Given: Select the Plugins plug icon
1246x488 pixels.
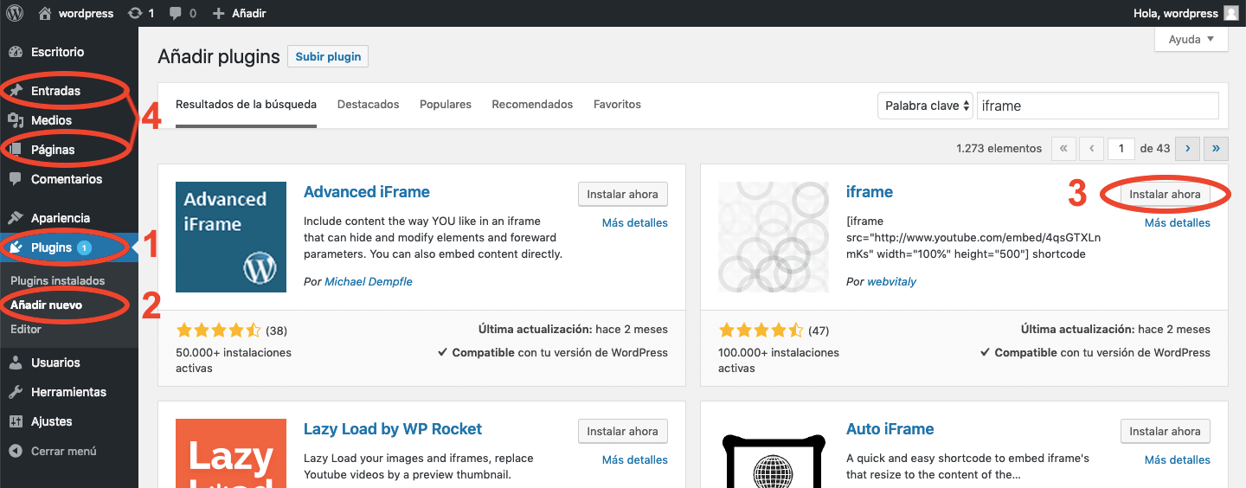Looking at the screenshot, I should pos(16,247).
